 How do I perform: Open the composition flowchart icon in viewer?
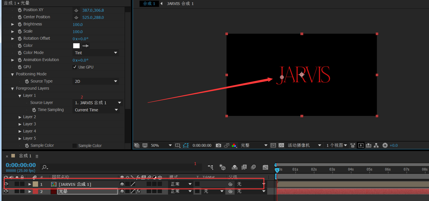tap(376, 145)
